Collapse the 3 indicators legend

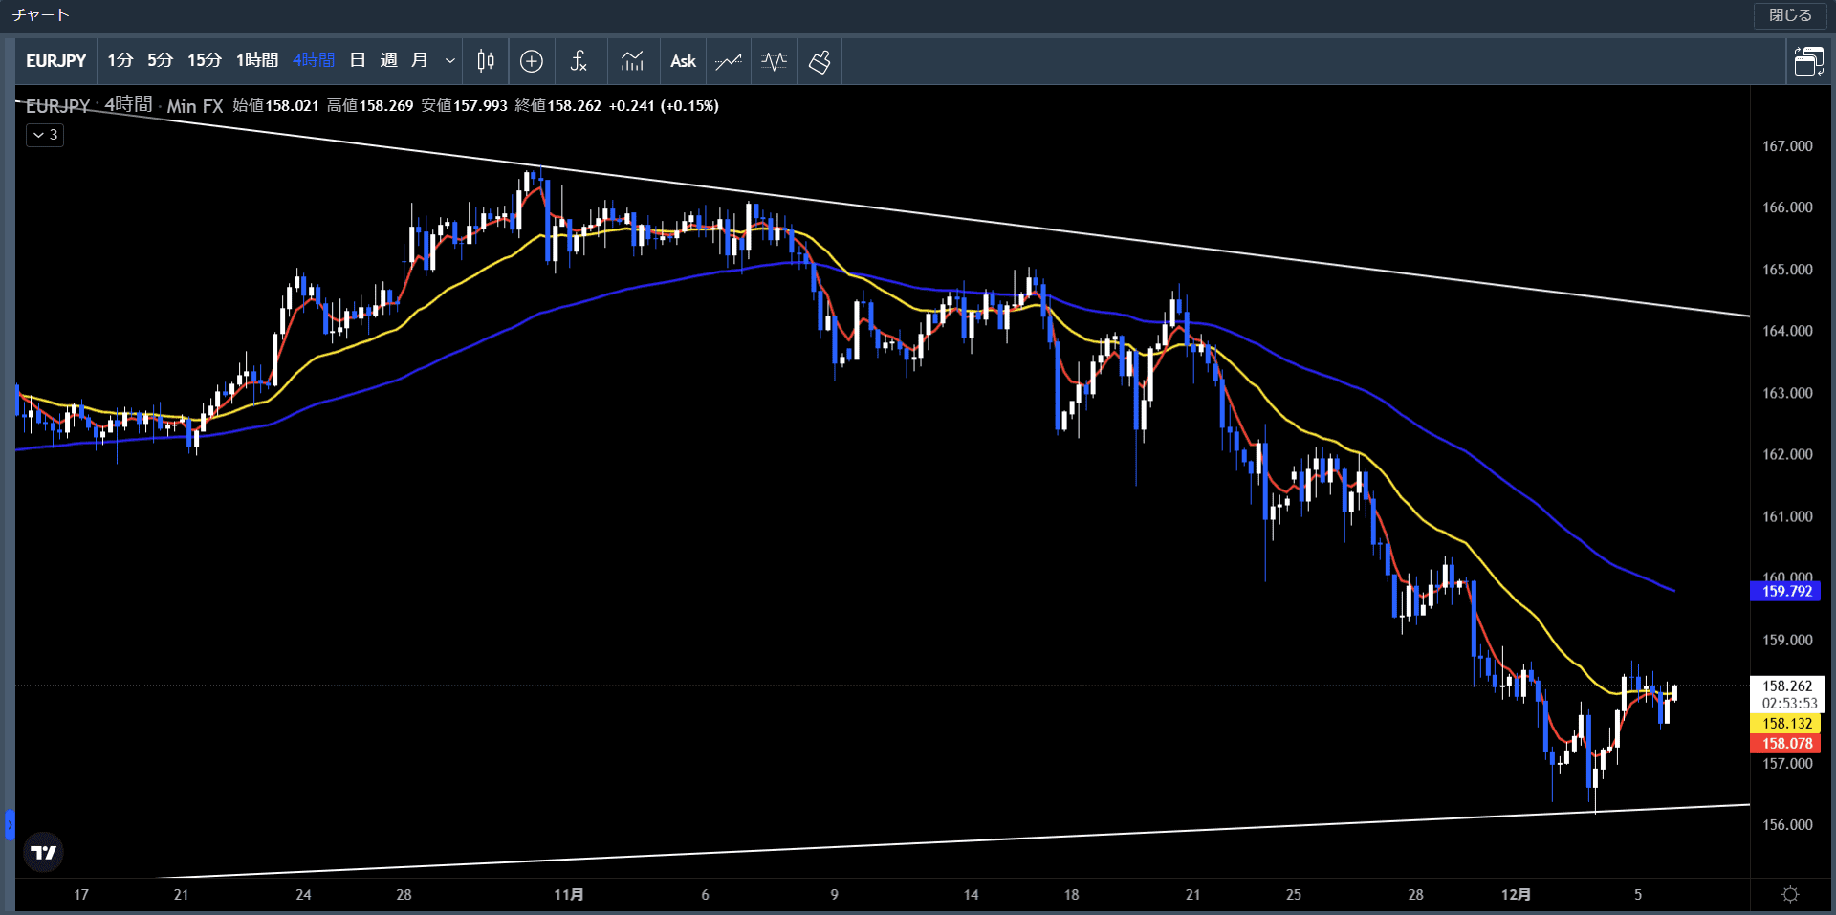pos(45,135)
